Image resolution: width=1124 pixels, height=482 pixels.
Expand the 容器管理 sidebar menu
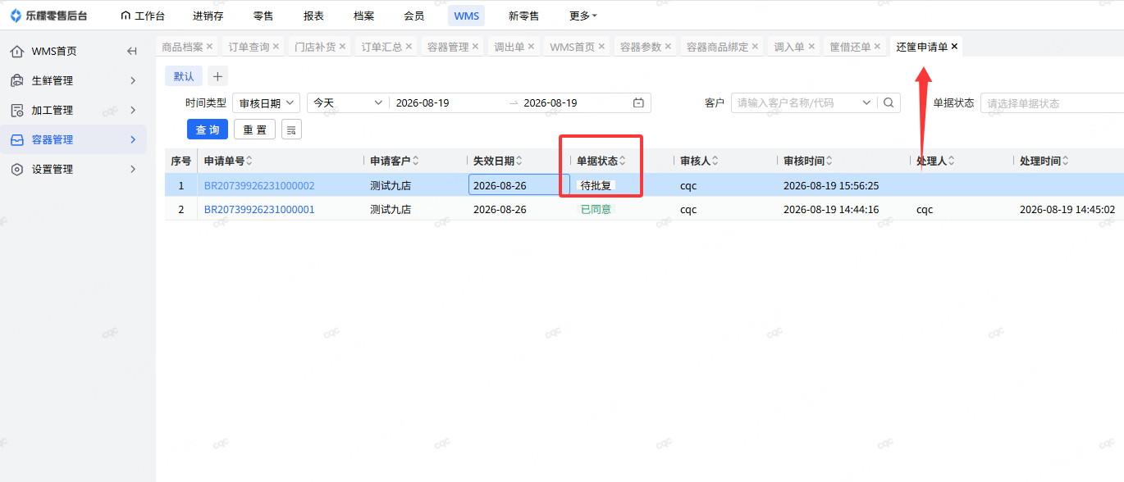133,140
